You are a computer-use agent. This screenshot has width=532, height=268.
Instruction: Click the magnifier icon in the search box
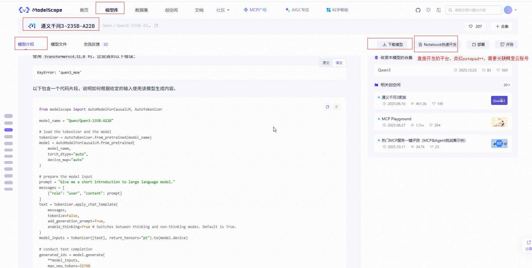[450, 10]
